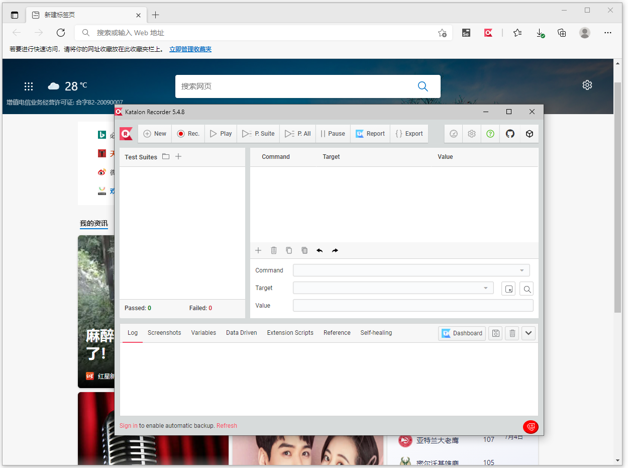The height and width of the screenshot is (468, 628).
Task: Select target element in the page with the picker icon
Action: tap(508, 289)
